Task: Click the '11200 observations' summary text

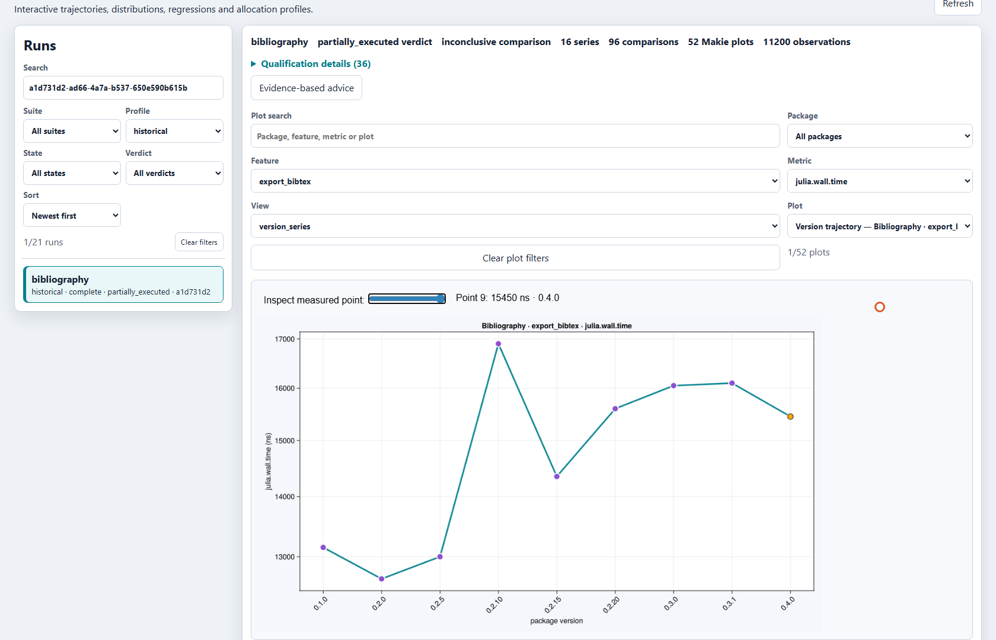Action: pos(806,42)
